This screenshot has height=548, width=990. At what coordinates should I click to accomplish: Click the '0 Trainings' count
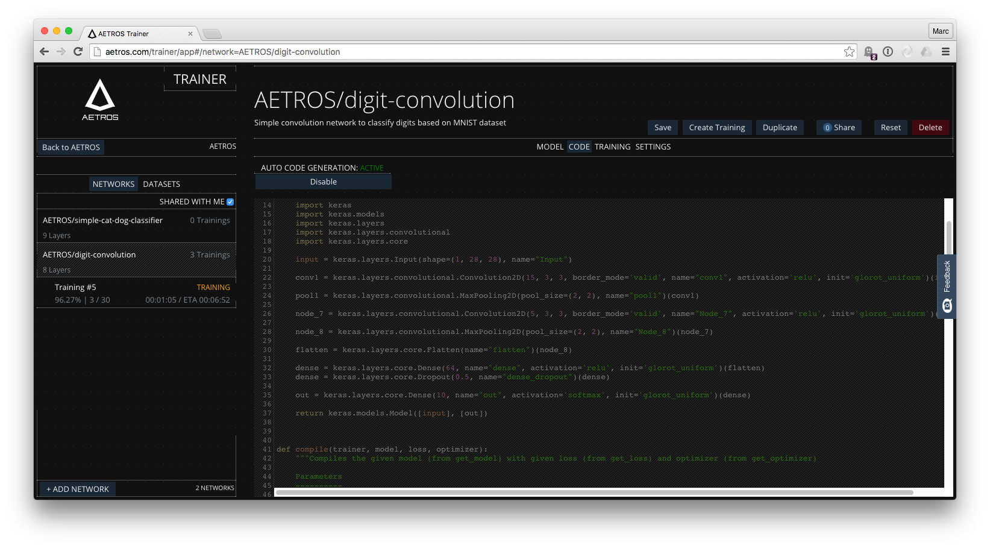click(210, 221)
